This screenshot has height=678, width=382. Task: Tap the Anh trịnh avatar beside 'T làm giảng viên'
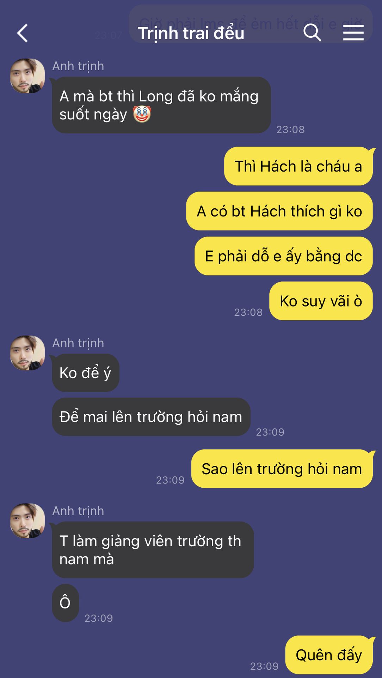pyautogui.click(x=27, y=521)
